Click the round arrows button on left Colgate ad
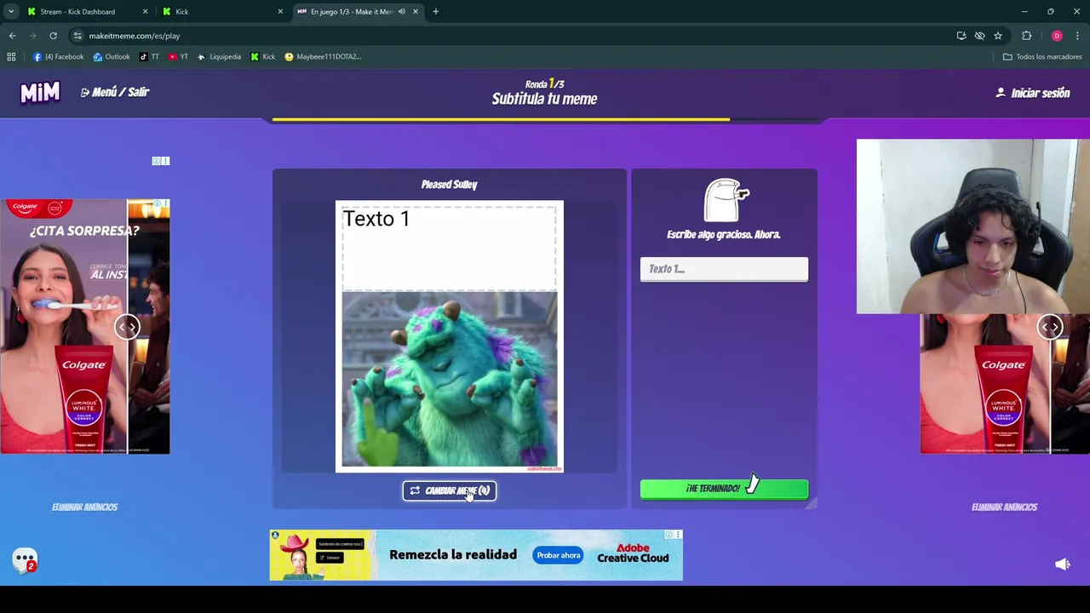This screenshot has height=613, width=1090. click(x=127, y=327)
